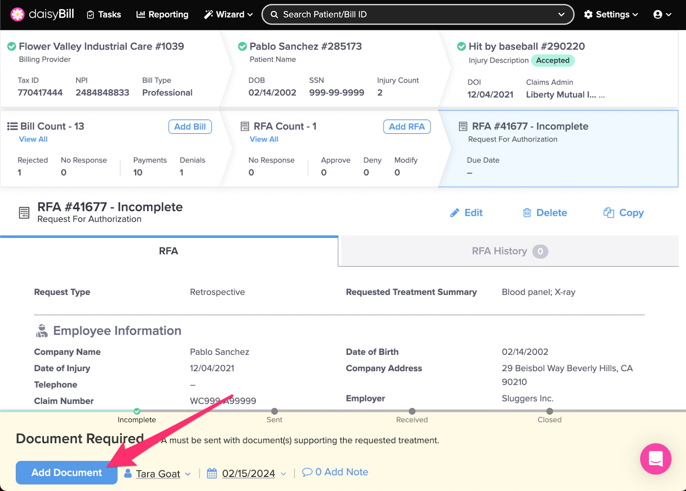This screenshot has width=686, height=491.
Task: Open injury Hit by baseball #290220
Action: tap(527, 46)
